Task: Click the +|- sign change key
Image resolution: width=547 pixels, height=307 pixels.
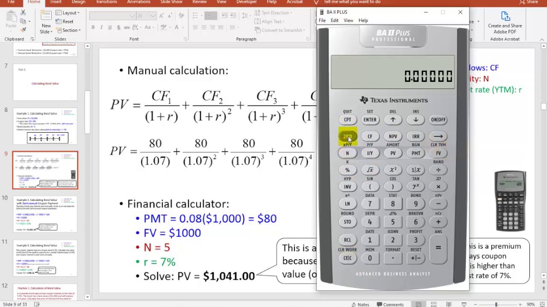Action: pos(415,258)
